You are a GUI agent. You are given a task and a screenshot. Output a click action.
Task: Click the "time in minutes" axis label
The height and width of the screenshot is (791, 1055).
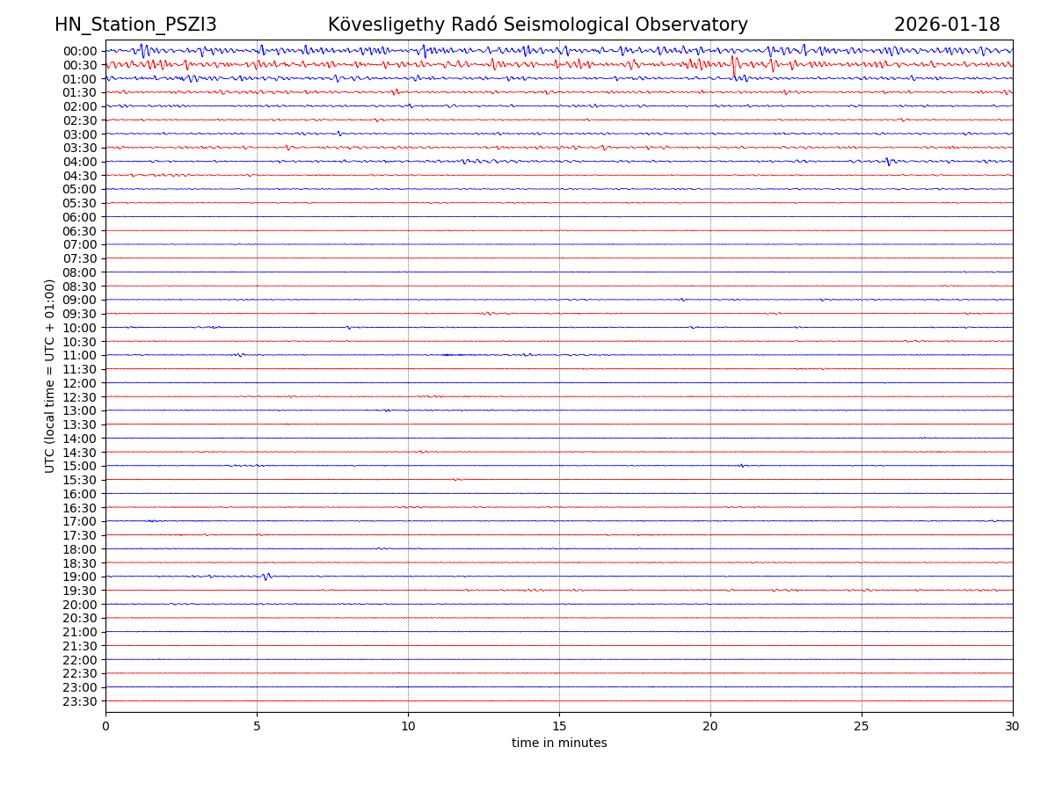559,743
